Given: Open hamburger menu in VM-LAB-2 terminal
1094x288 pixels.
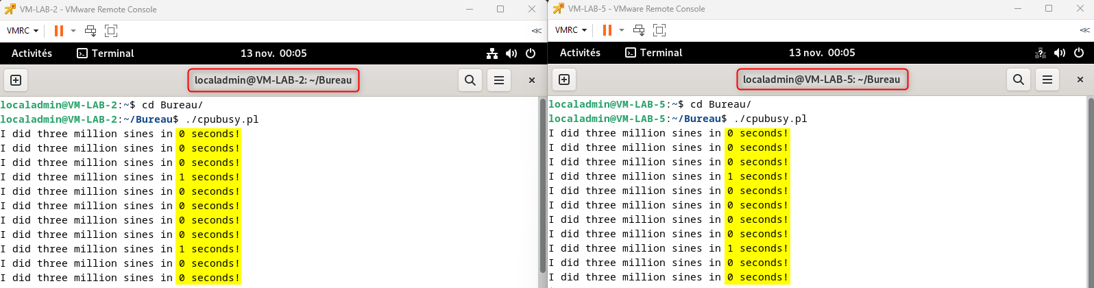Looking at the screenshot, I should pyautogui.click(x=499, y=80).
